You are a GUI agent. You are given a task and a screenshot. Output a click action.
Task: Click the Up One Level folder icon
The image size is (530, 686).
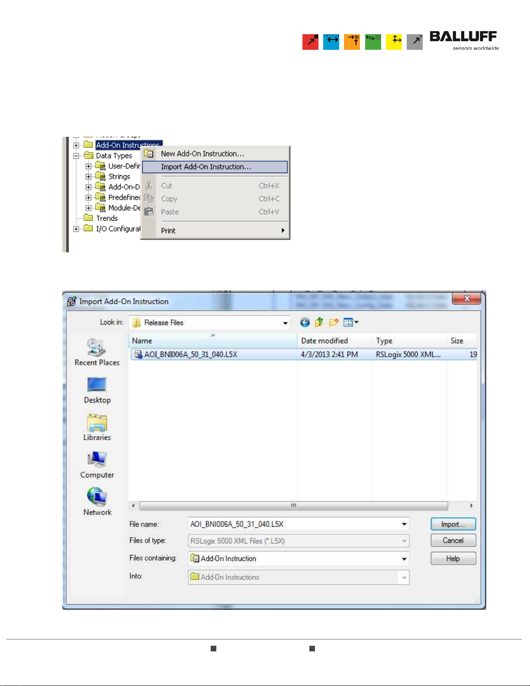[x=319, y=322]
